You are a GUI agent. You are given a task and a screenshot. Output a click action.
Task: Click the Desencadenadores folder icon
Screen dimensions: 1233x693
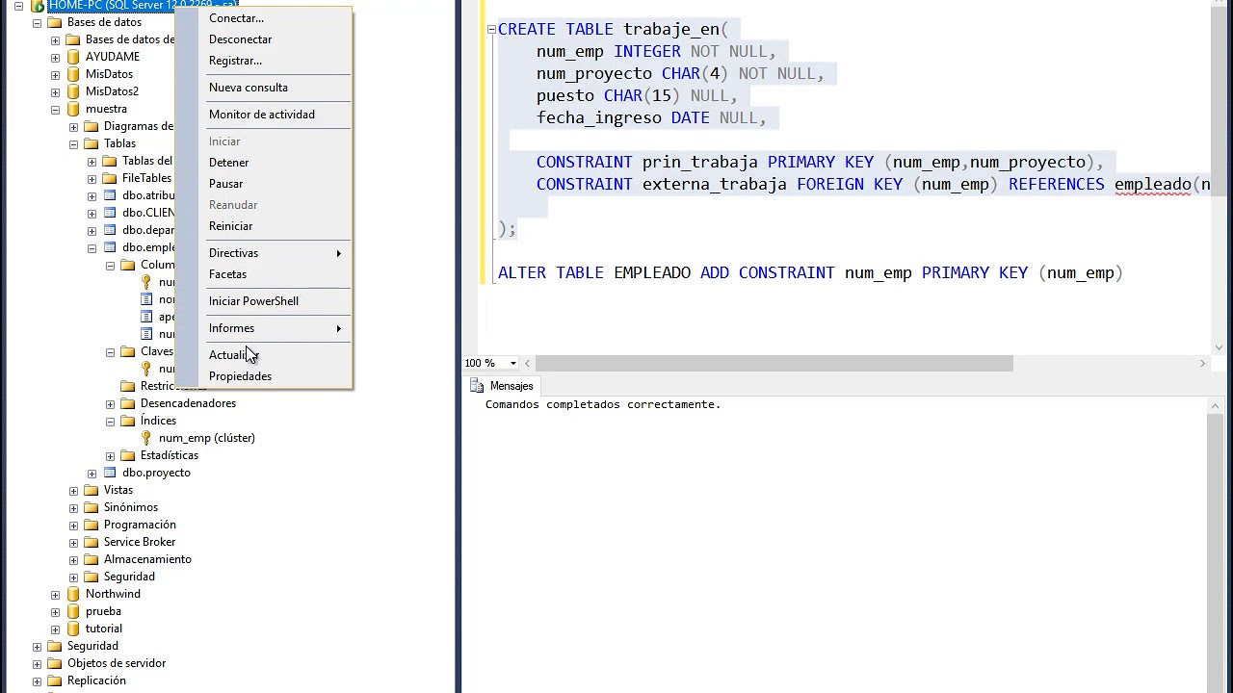[128, 403]
